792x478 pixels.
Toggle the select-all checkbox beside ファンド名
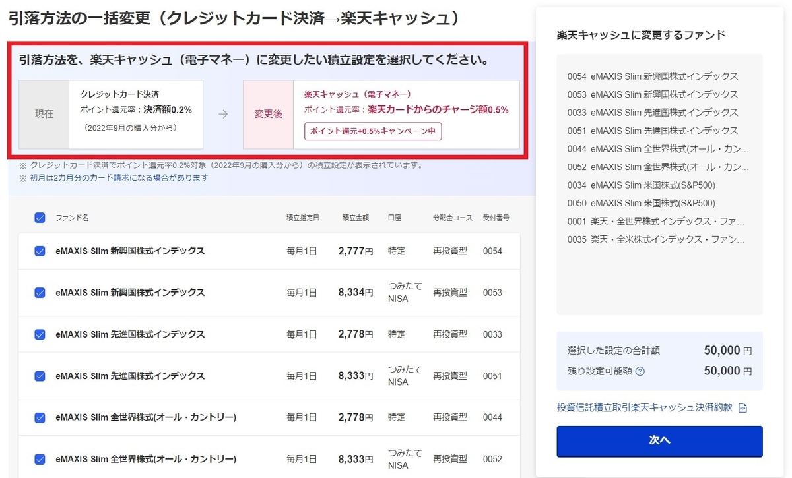pyautogui.click(x=40, y=218)
